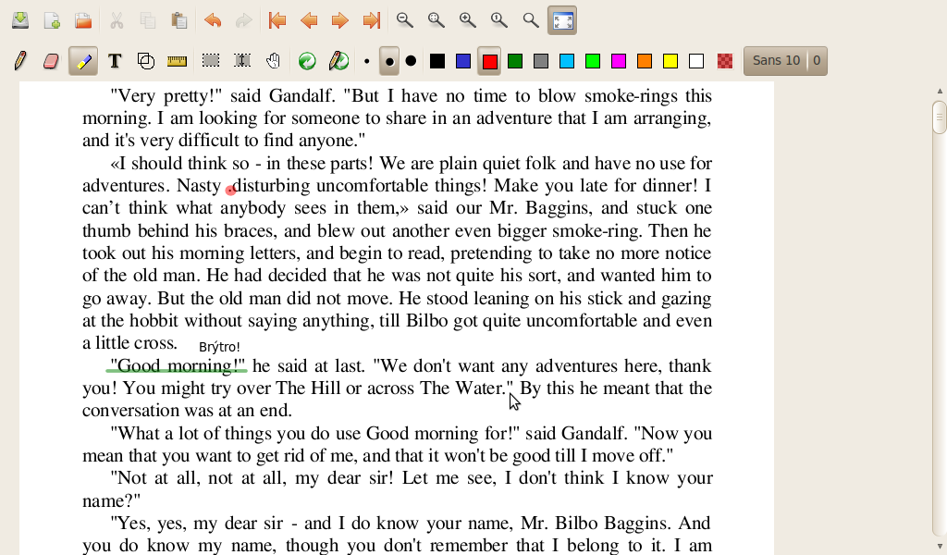Image resolution: width=947 pixels, height=555 pixels.
Task: Toggle fullscreen mode button
Action: [x=562, y=20]
